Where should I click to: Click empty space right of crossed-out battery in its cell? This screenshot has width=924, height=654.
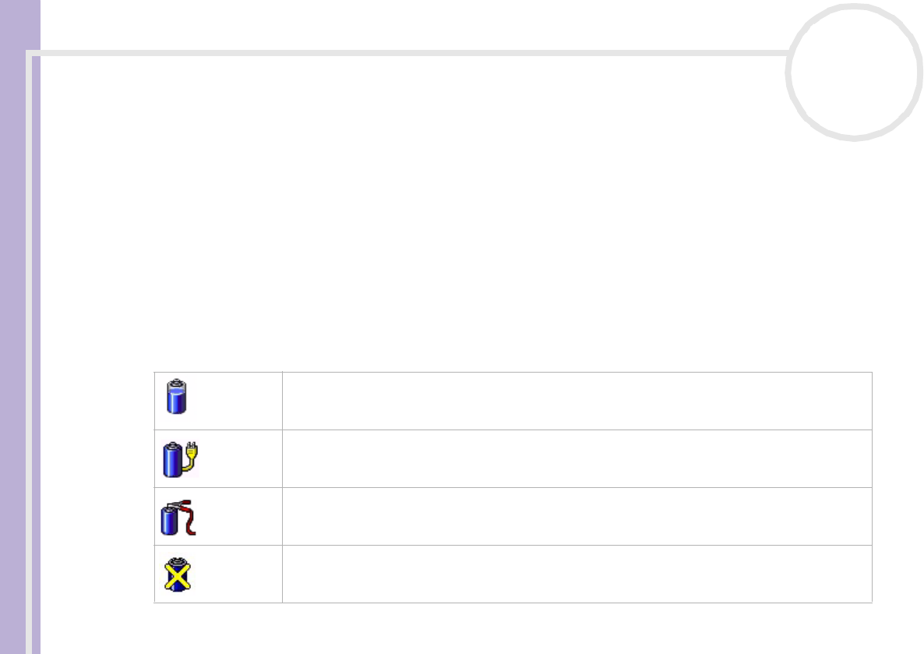coord(237,574)
